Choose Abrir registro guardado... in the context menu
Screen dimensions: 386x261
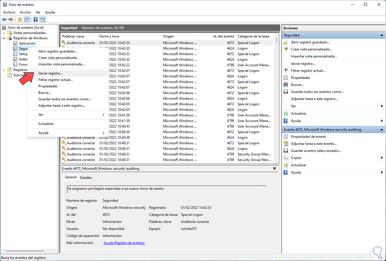pos(68,51)
